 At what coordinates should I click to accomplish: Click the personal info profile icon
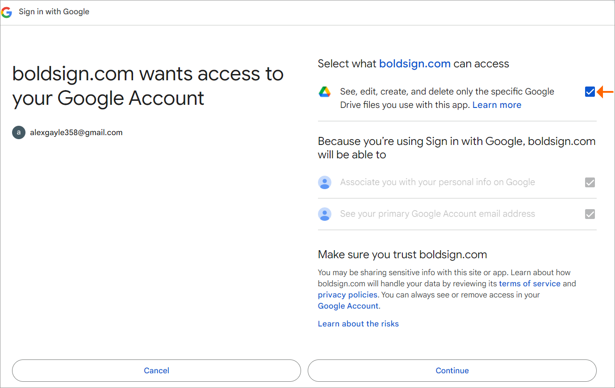[x=325, y=182]
